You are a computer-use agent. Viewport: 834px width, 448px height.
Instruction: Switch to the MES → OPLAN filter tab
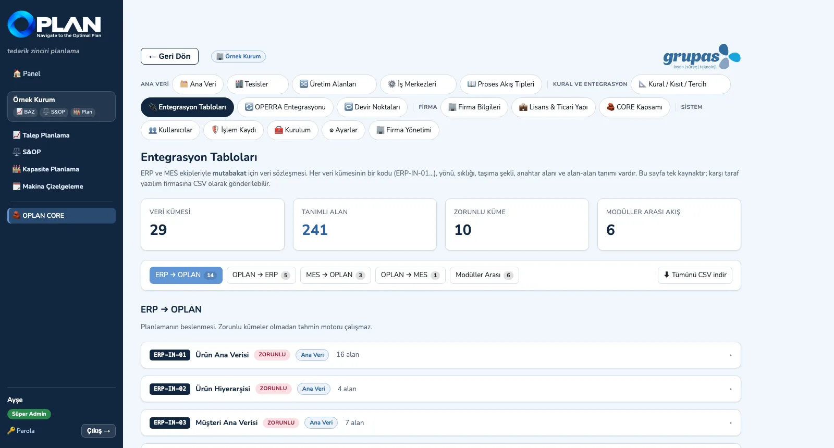click(335, 275)
